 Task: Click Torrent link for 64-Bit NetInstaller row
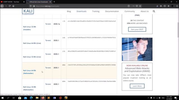48,67
